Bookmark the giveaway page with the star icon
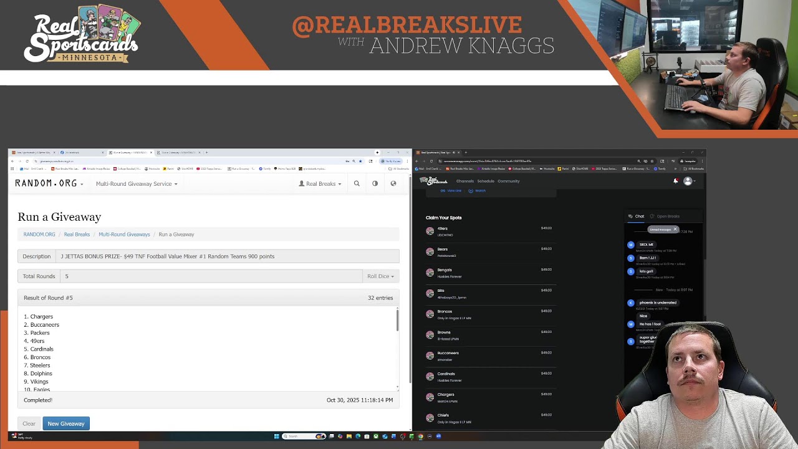This screenshot has height=449, width=798. click(x=360, y=161)
